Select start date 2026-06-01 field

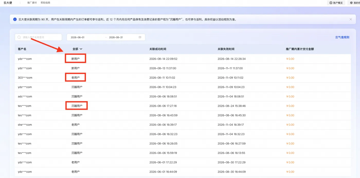[78, 37]
